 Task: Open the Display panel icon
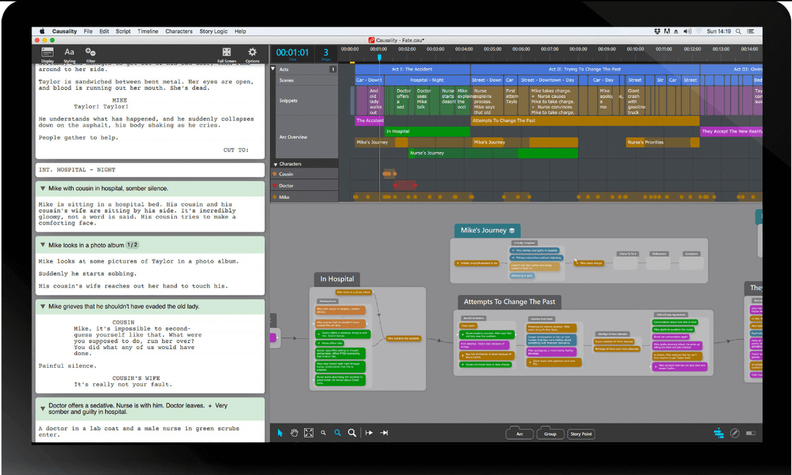(48, 52)
